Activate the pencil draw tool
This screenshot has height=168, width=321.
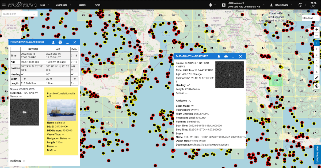[317, 78]
